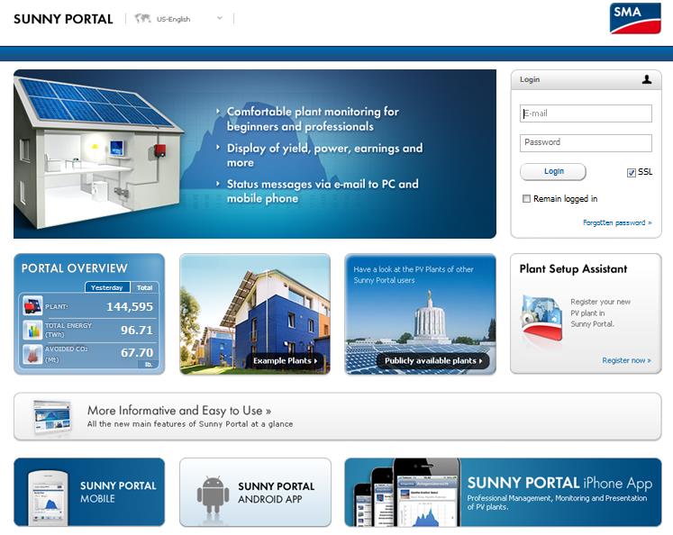Open Sunny Portal iPhone App banner title
Image resolution: width=673 pixels, height=535 pixels.
(559, 483)
